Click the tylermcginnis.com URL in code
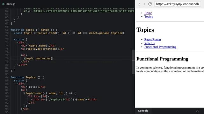The image size is (204, 114). coord(84,11)
